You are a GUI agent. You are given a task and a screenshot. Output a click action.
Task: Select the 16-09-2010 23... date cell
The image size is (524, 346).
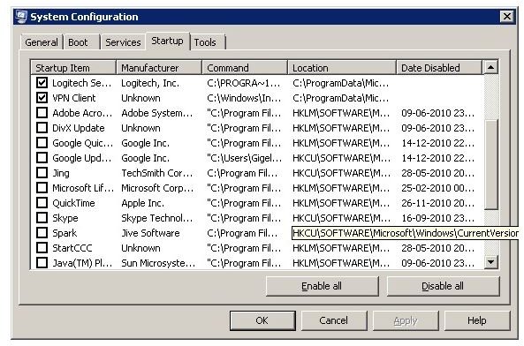point(437,218)
